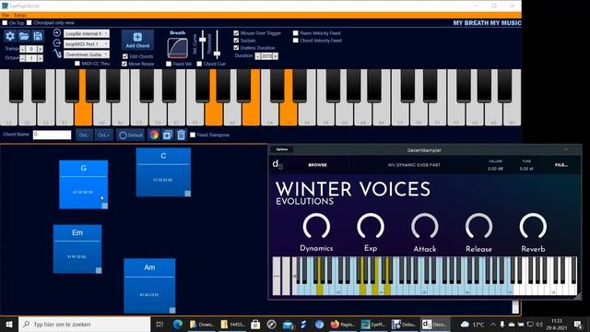Viewport: 590px width, 332px height.
Task: Open Microsoft Store from taskbar
Action: coord(255,324)
